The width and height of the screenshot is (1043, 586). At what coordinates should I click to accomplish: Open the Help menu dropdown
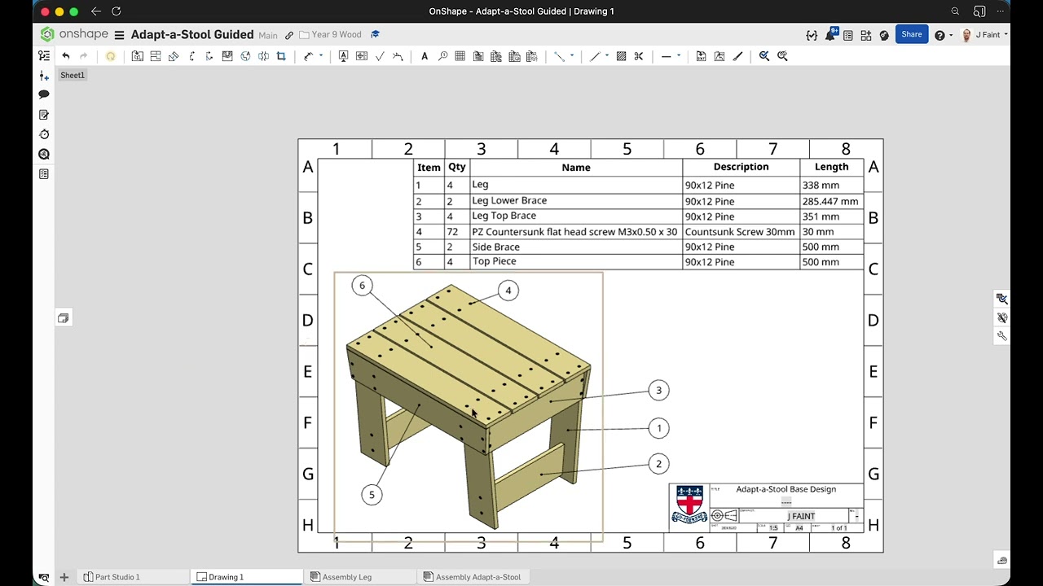(943, 35)
